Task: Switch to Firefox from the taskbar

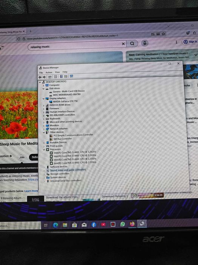Action: pyautogui.click(x=132, y=224)
